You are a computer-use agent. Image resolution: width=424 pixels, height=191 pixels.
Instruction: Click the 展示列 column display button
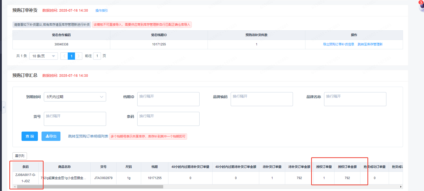20,156
